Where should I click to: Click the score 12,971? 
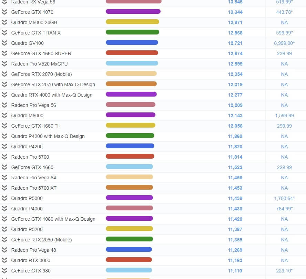pos(235,22)
